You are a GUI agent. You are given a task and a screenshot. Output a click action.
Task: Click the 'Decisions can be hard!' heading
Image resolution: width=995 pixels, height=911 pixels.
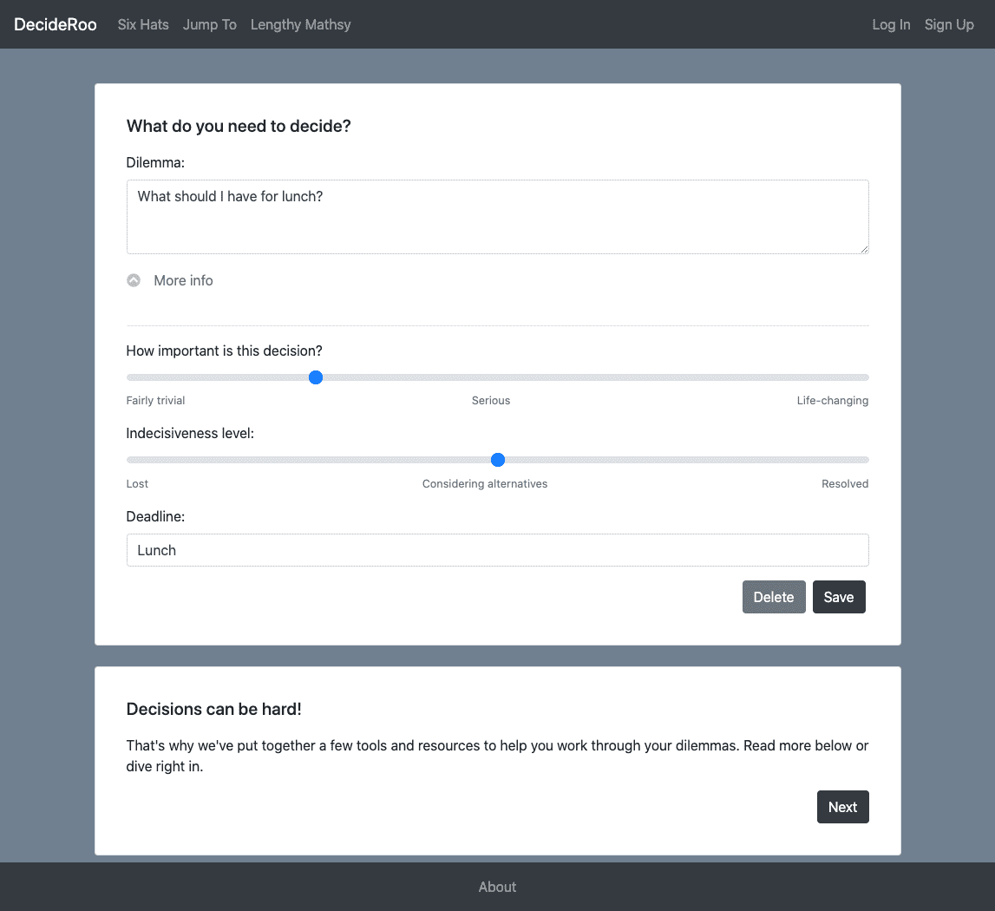(214, 709)
